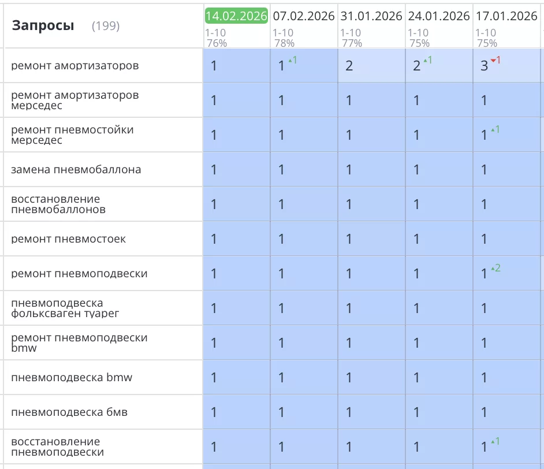This screenshot has width=544, height=469.
Task: Click ремонт амортизаторов мерседес query row label
Action: [x=74, y=100]
